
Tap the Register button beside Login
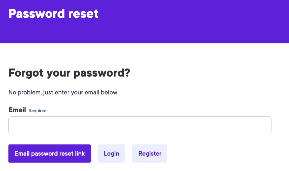[150, 154]
